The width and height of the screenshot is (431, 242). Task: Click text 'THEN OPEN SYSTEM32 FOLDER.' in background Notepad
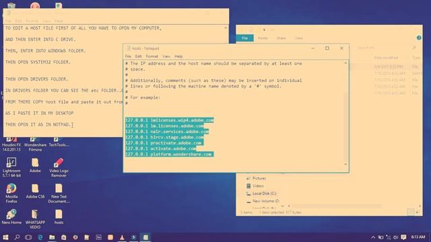[38, 62]
